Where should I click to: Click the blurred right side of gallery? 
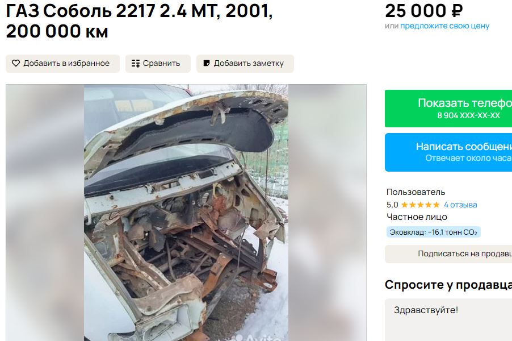tap(327, 213)
